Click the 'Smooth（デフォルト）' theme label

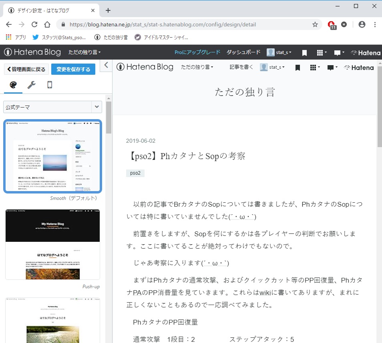74,198
